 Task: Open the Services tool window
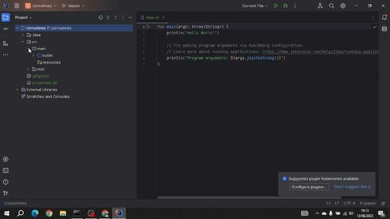pyautogui.click(x=5, y=159)
